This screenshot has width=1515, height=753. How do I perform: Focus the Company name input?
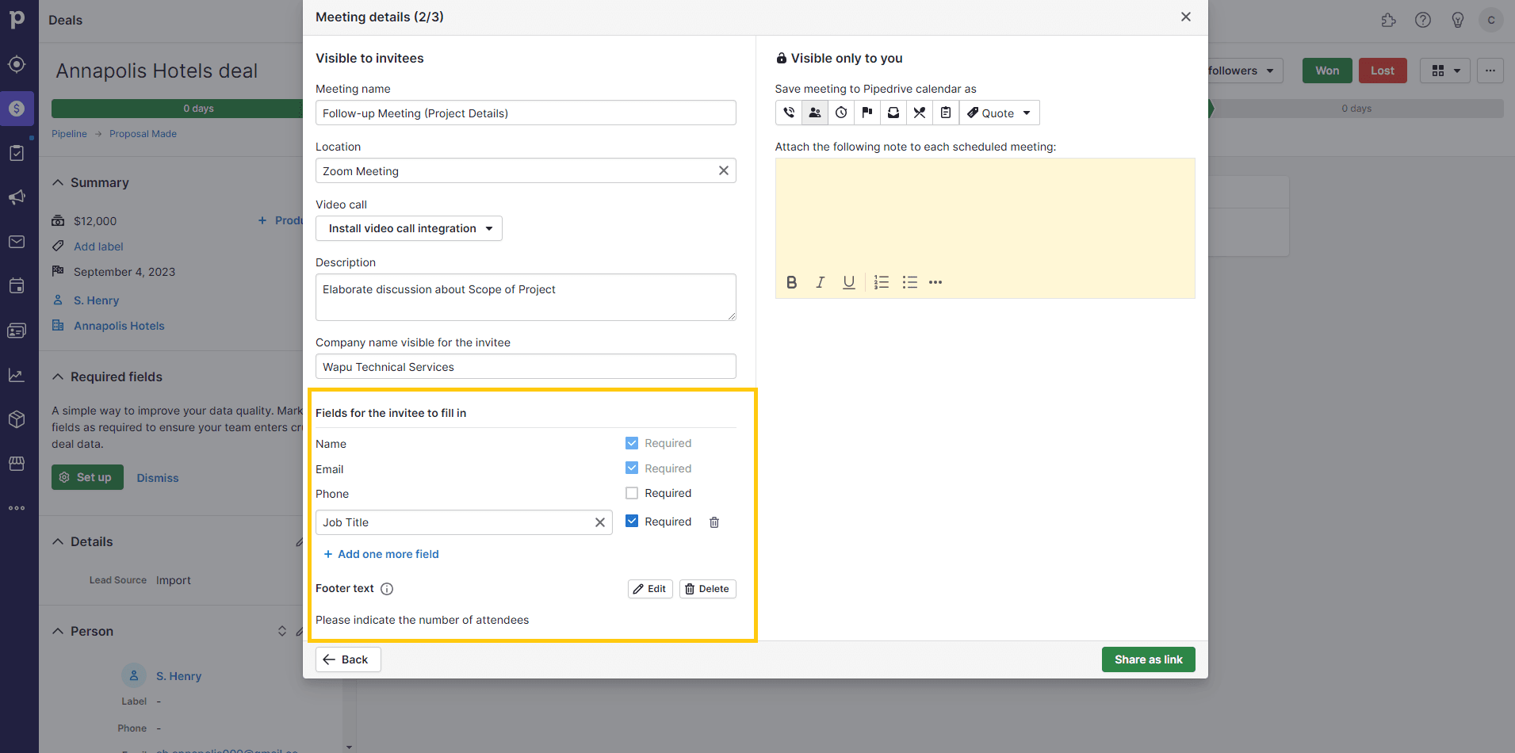pos(526,366)
